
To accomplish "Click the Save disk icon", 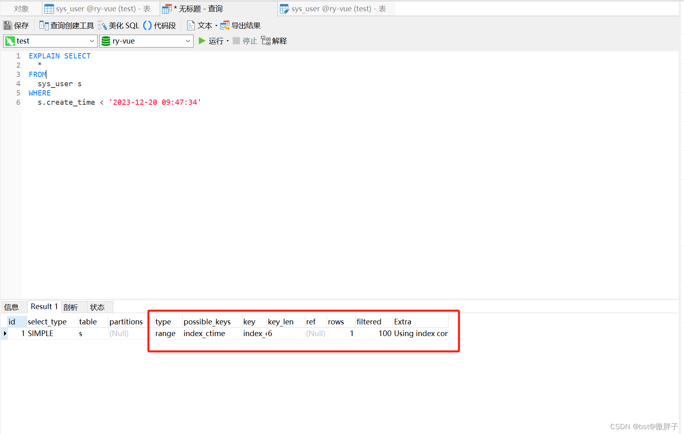I will 7,25.
